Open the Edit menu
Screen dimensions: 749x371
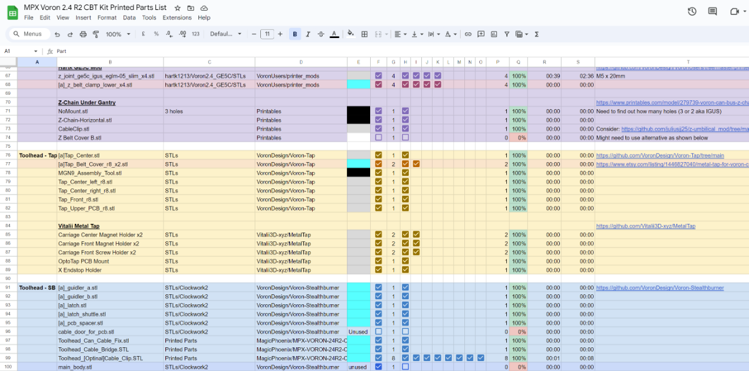pos(46,17)
